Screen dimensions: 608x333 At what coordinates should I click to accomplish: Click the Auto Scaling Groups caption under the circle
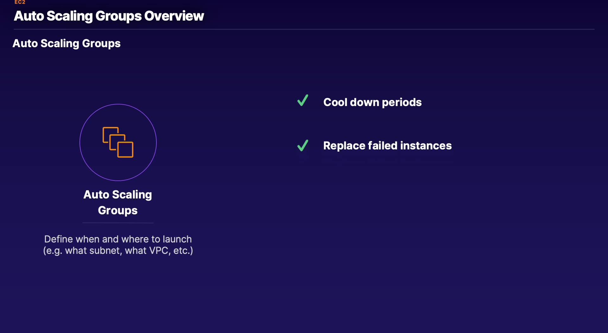click(118, 202)
